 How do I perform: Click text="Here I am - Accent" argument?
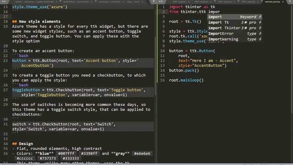(207, 60)
